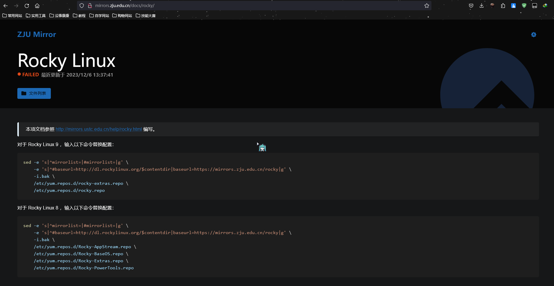Click the 对于 Rocky Linux 9 instruction line
The width and height of the screenshot is (554, 286).
pyautogui.click(x=65, y=144)
